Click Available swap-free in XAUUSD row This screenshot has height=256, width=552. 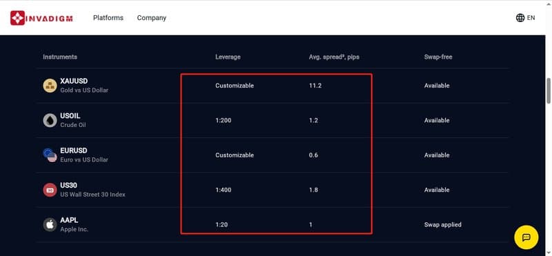pyautogui.click(x=437, y=86)
